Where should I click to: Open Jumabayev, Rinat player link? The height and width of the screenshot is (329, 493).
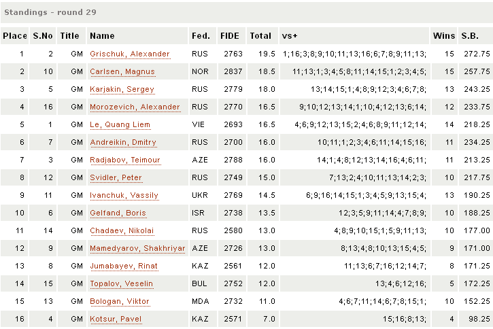(122, 266)
